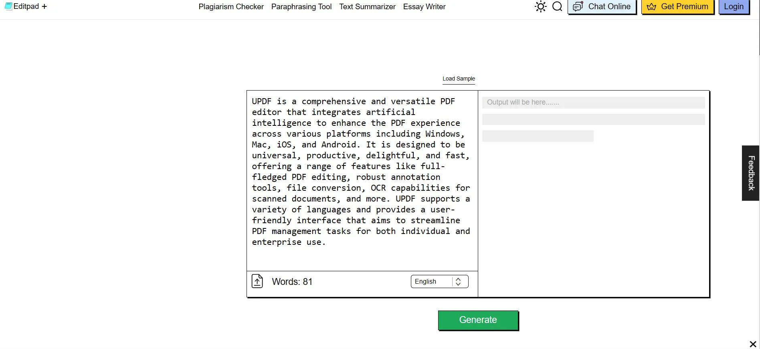
Task: Click inside the UPDF input text area
Action: coord(362,180)
